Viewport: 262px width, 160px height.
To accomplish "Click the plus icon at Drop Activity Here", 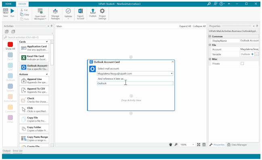I will point(131,96).
